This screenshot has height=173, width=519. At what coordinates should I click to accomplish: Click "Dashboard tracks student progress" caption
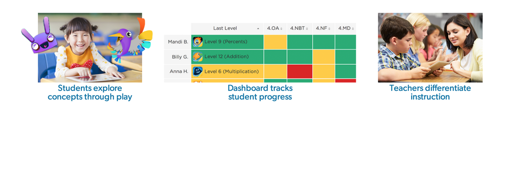pos(260,92)
